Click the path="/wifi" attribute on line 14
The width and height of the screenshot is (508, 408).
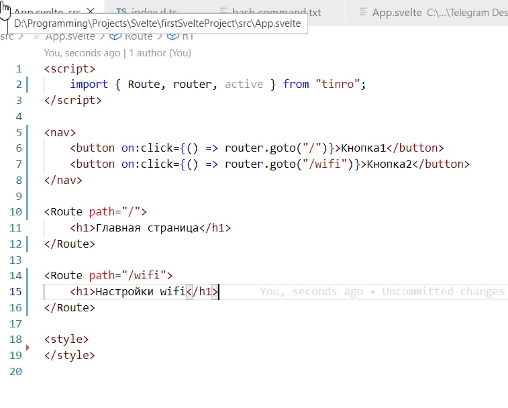[x=128, y=275]
